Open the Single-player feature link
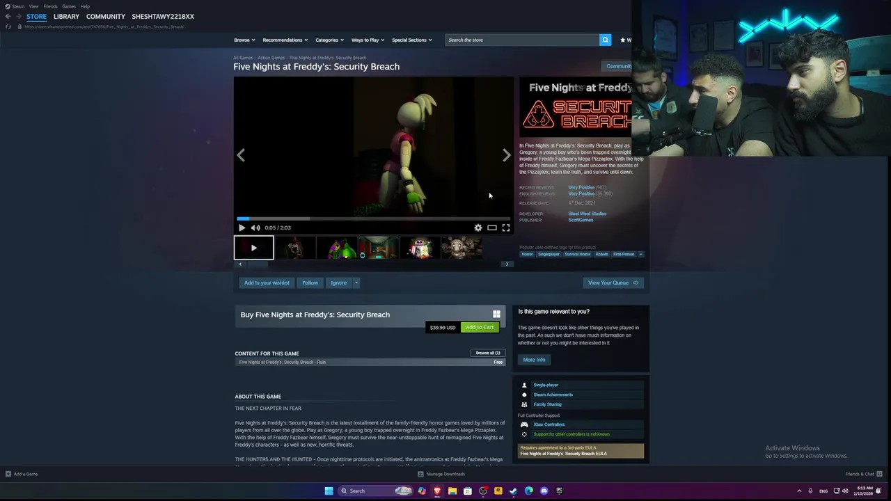Viewport: 891px width, 501px height. (x=546, y=385)
